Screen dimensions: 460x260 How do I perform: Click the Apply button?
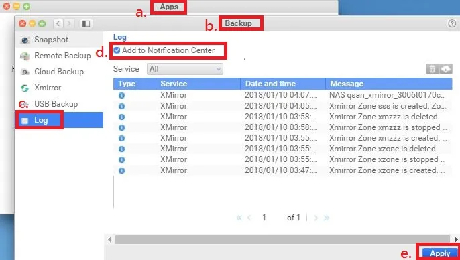440,253
